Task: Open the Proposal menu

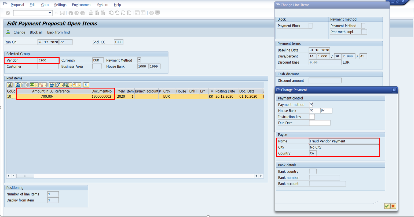Action: 17,5
